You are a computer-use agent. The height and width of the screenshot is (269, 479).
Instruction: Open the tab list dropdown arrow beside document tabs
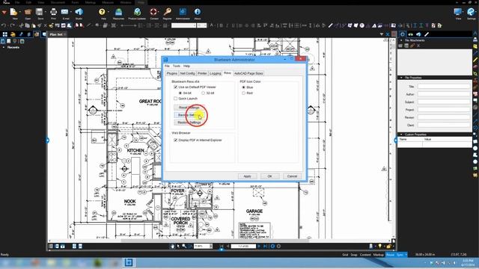click(382, 34)
